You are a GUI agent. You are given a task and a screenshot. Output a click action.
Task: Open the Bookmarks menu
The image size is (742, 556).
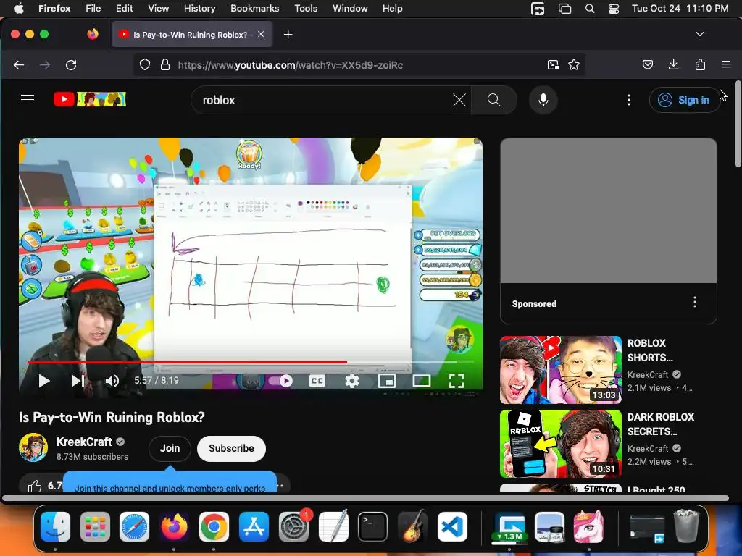click(254, 8)
